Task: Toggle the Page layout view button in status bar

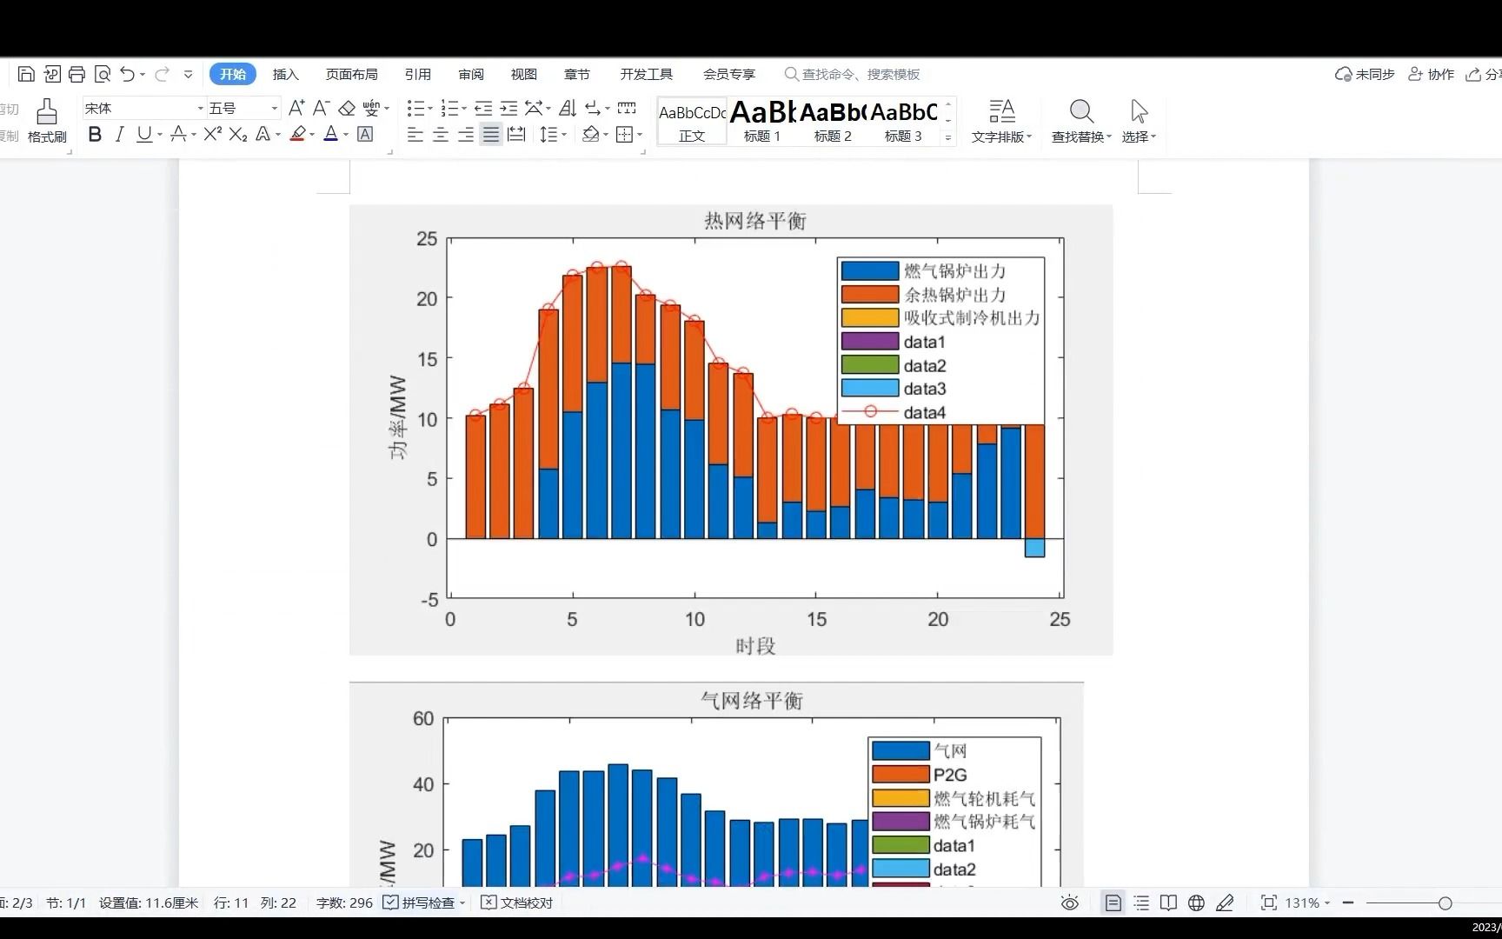Action: (x=1113, y=902)
